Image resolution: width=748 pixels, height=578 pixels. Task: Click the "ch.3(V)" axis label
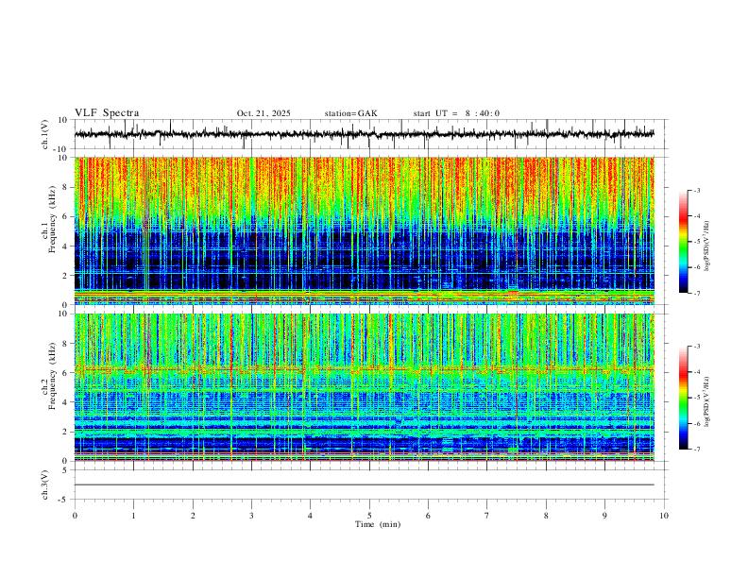pos(45,484)
